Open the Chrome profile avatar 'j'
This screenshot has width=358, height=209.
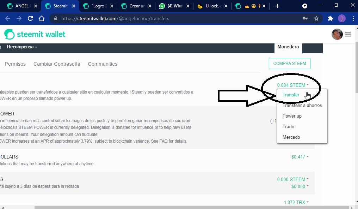click(x=342, y=18)
